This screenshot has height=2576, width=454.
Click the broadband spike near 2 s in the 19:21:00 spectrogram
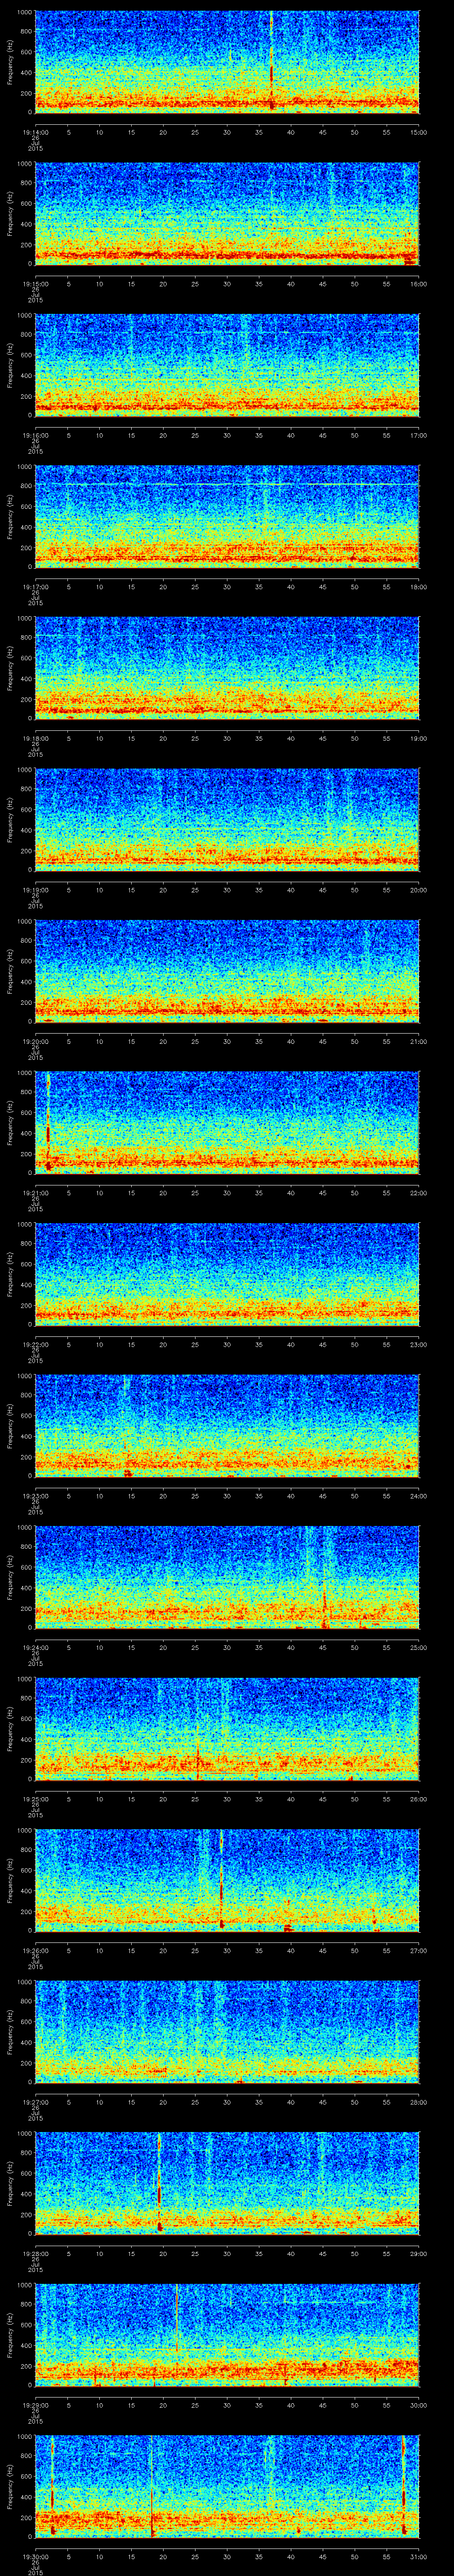[x=48, y=1120]
